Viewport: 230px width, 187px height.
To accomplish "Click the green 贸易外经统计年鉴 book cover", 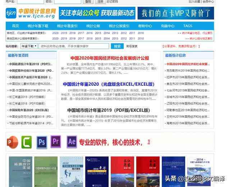I will [x=46, y=172].
